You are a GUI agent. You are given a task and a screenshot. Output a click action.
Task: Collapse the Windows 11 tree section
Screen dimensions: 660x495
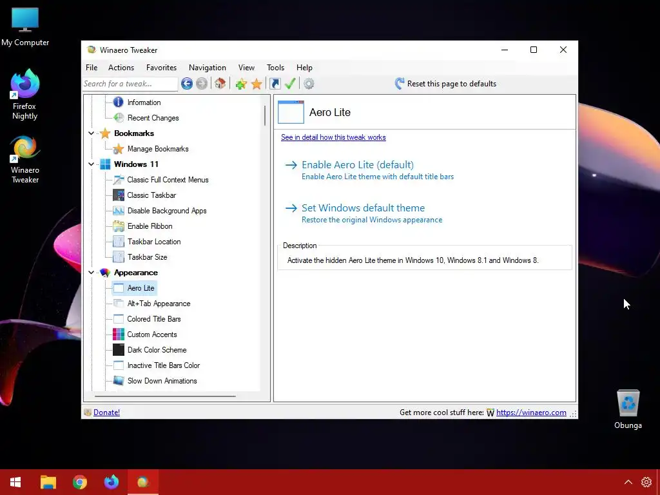(92, 164)
